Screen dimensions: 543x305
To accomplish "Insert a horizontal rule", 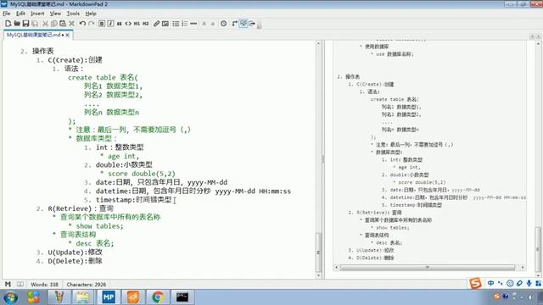I will point(193,24).
